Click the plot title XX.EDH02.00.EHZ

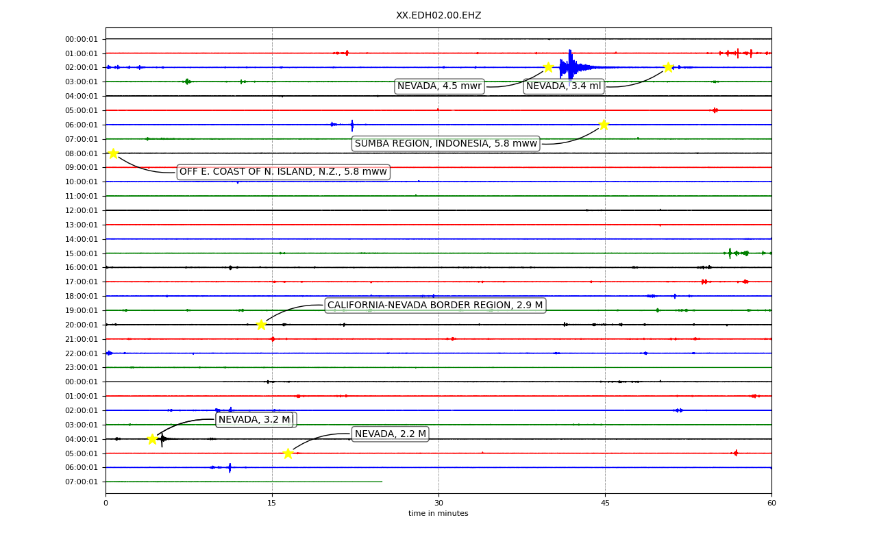tap(438, 15)
